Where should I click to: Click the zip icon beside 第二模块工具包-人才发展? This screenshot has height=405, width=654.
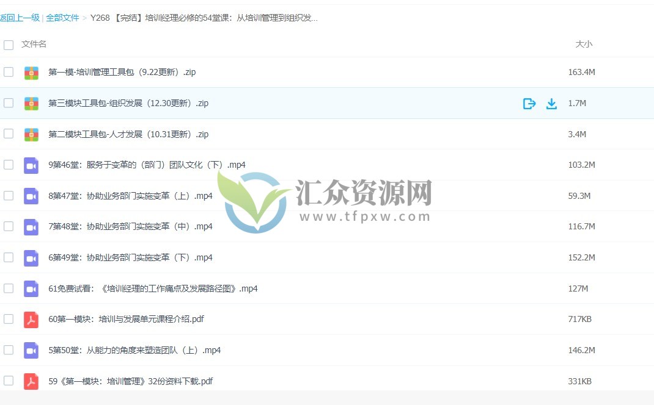coord(31,134)
